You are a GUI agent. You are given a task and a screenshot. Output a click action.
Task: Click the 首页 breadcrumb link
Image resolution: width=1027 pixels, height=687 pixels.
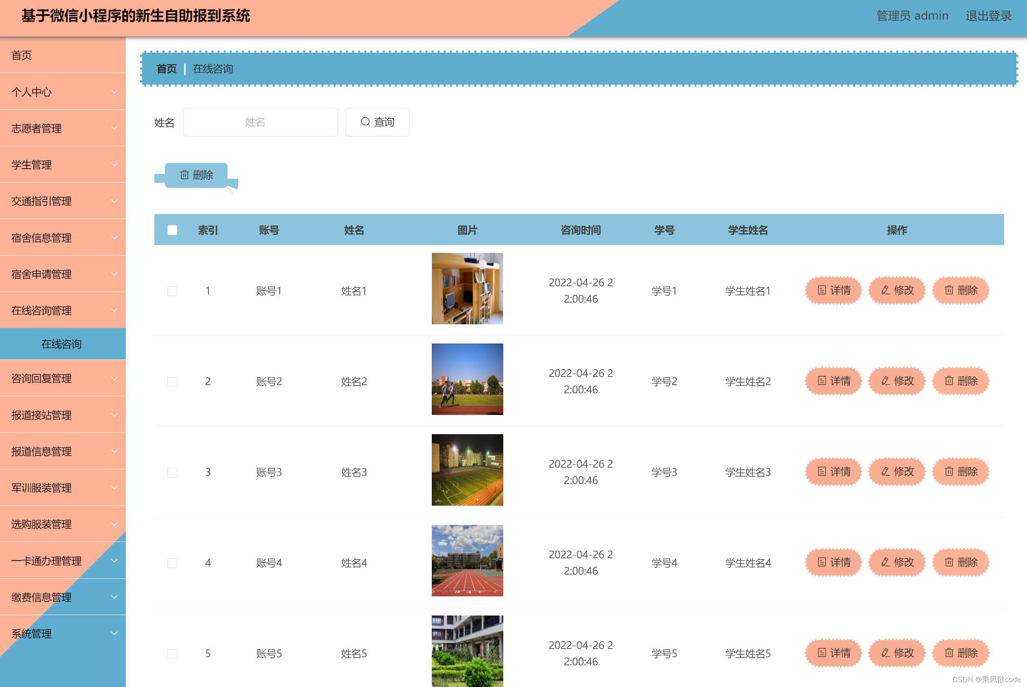coord(167,69)
